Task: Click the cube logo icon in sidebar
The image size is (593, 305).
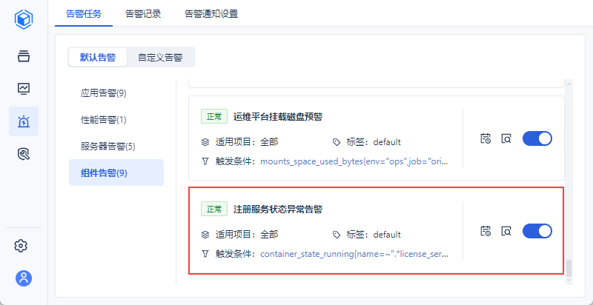Action: pyautogui.click(x=24, y=19)
